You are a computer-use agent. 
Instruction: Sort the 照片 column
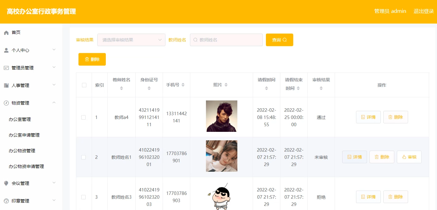click(x=226, y=85)
